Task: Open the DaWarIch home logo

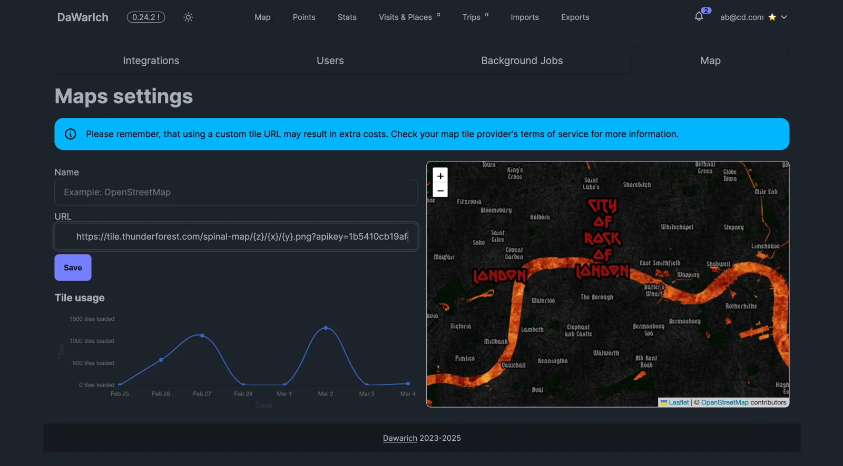Action: [83, 17]
